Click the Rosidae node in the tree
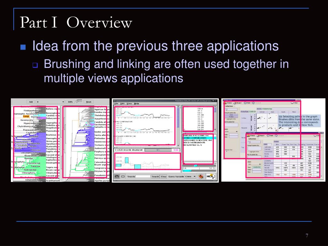 (29, 159)
